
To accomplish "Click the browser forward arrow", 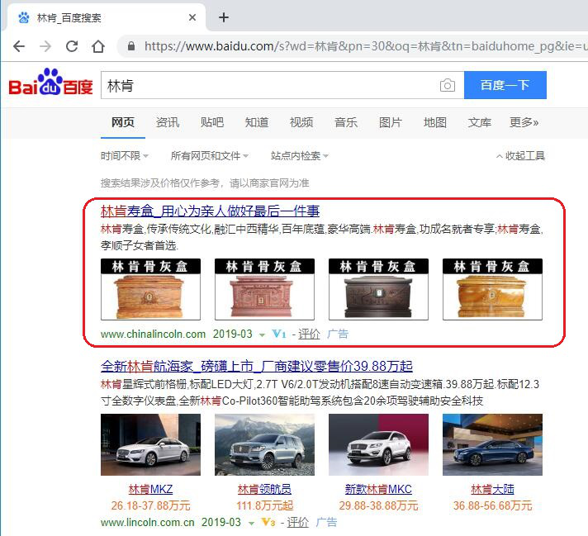I will [x=45, y=46].
